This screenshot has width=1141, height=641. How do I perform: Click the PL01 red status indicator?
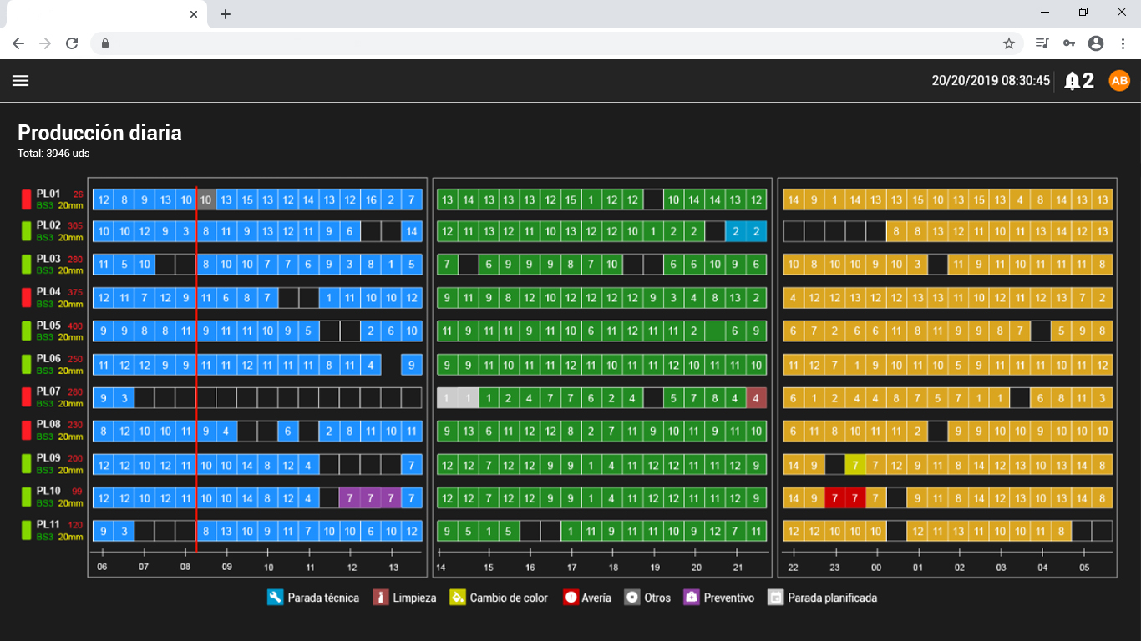pyautogui.click(x=26, y=199)
